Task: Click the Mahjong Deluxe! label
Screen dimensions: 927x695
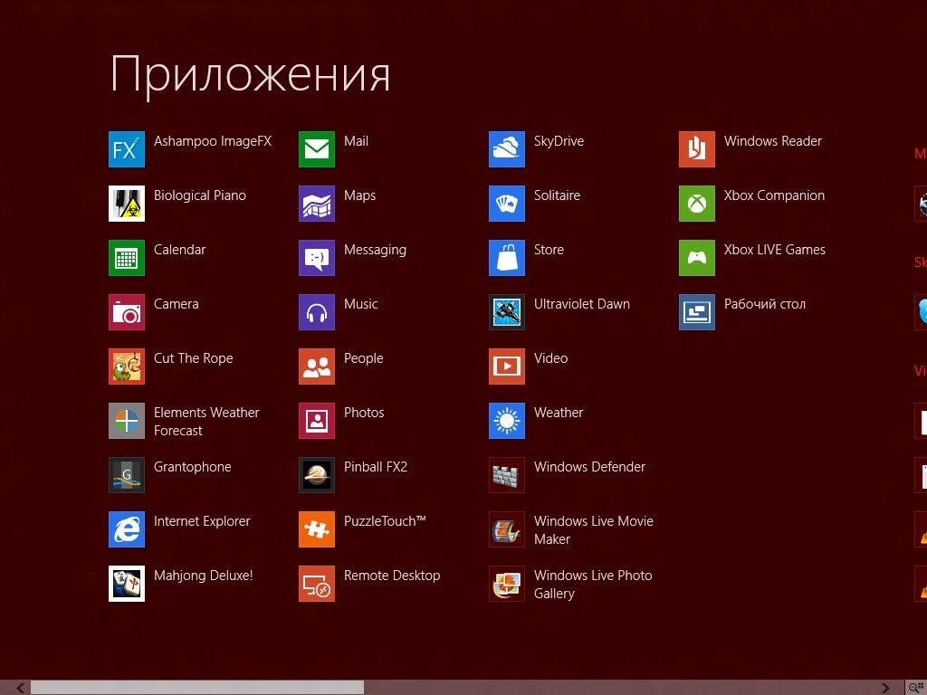Action: pos(204,576)
